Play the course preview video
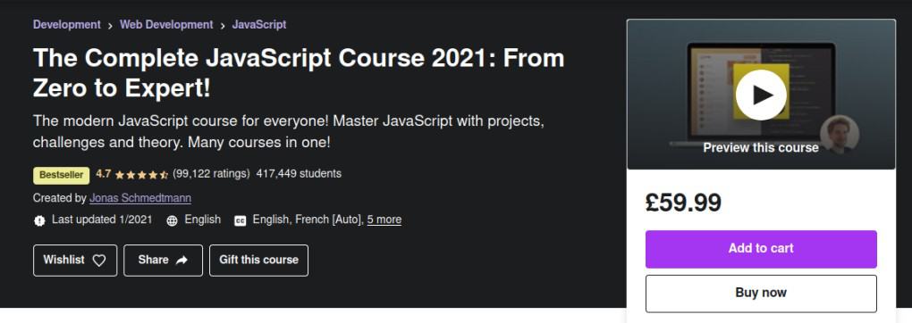Viewport: 912px width, 323px height. tap(761, 95)
